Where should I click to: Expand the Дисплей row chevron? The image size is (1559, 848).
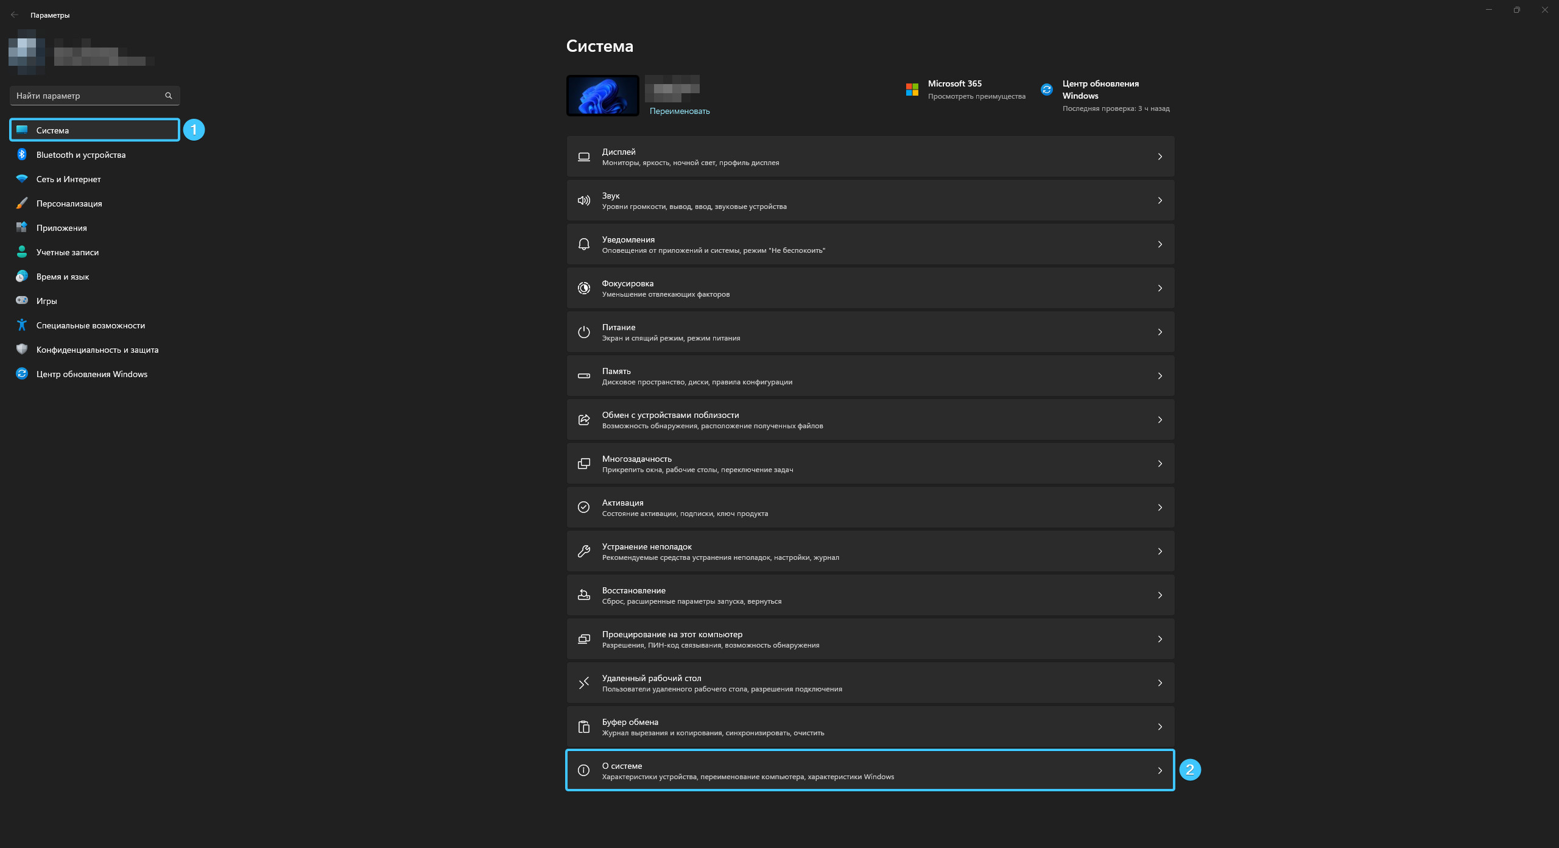[x=1160, y=157]
